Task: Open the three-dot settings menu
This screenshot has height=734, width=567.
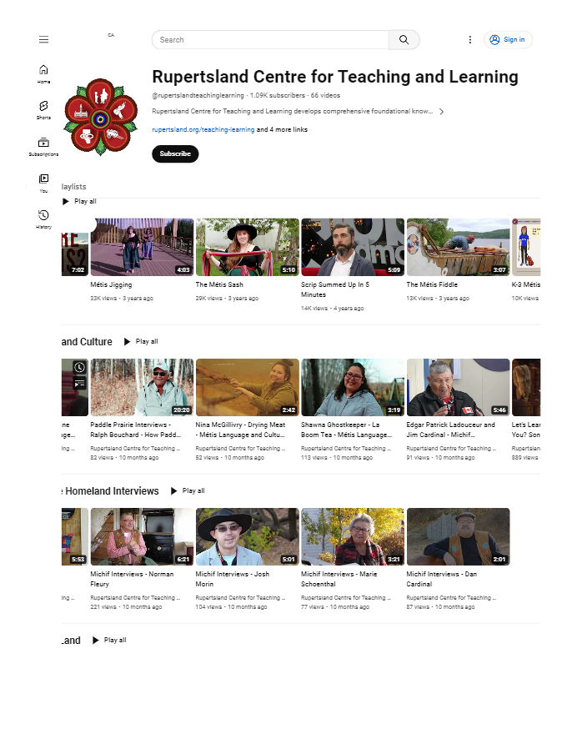Action: point(469,40)
